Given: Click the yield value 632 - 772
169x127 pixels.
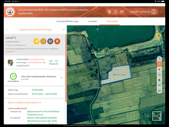Looking at the screenshot, I should [x=54, y=61].
